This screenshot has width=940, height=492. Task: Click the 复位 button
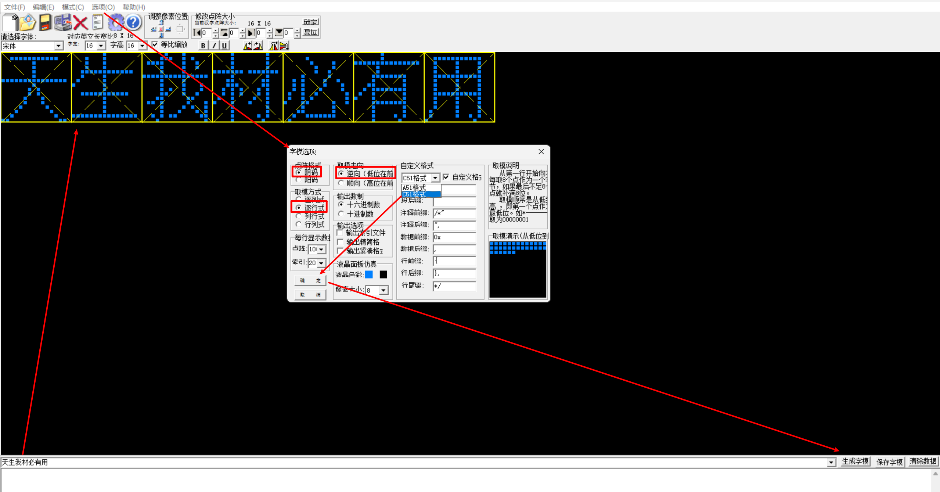coord(311,32)
